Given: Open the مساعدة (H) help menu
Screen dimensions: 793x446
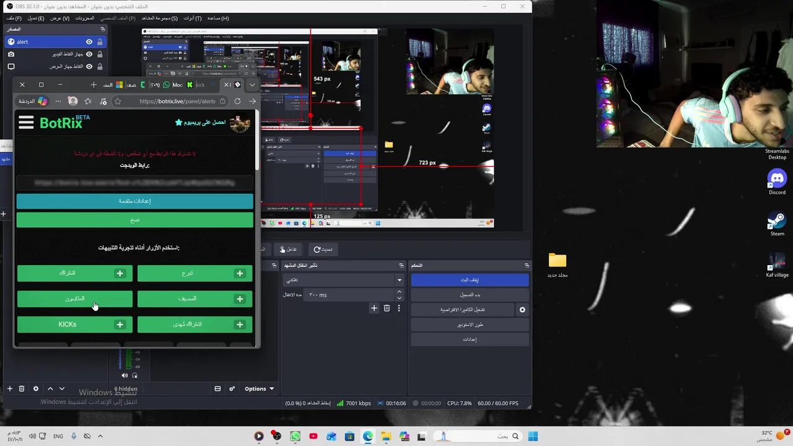Looking at the screenshot, I should (218, 18).
